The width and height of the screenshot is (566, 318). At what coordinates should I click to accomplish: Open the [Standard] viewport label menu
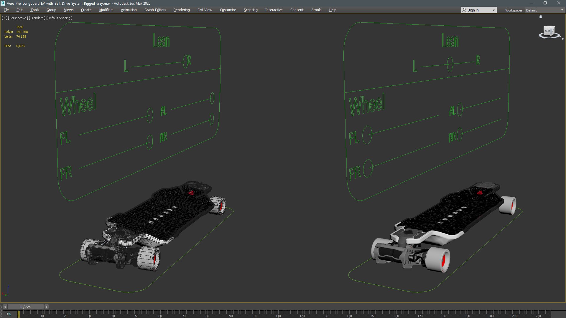point(37,18)
